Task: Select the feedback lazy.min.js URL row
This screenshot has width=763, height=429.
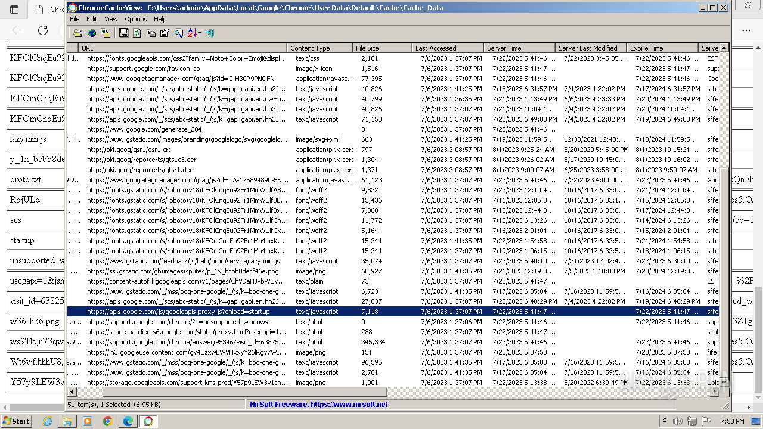Action: [x=393, y=261]
